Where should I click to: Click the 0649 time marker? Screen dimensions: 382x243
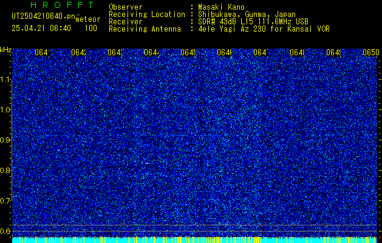click(334, 53)
